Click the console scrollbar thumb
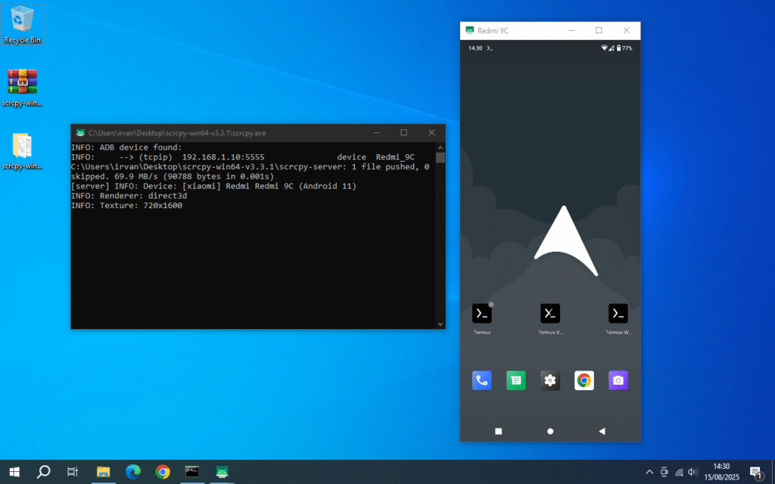Screen dimensions: 775x484 [440, 157]
